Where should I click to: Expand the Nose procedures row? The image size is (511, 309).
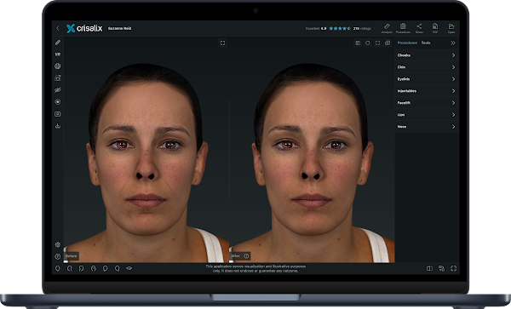(427, 127)
